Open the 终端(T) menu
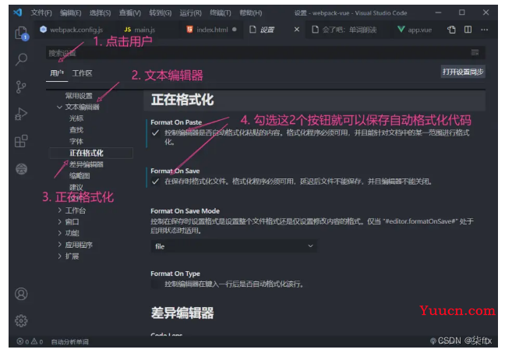This screenshot has height=353, width=505. tap(221, 13)
